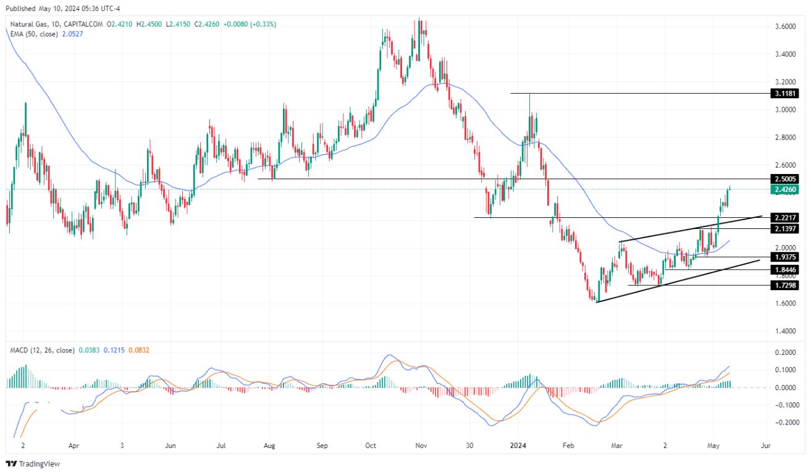This screenshot has width=811, height=474.
Task: Click the green current price label "2.4260"
Action: pos(786,189)
